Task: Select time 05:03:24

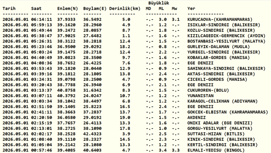Action: (41, 52)
